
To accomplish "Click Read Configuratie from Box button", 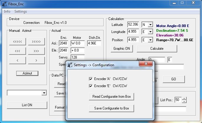I will click(x=111, y=97).
